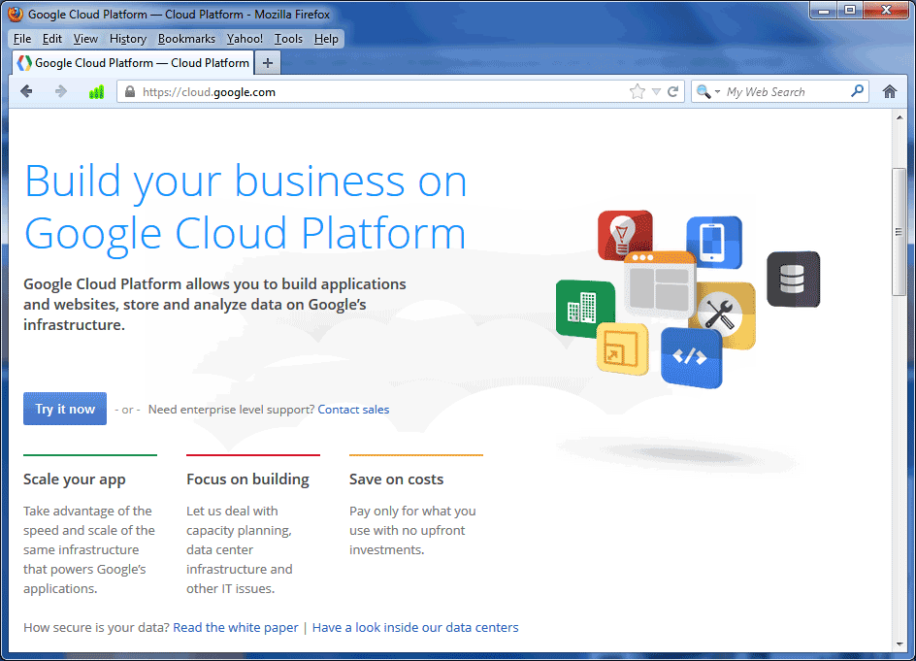
Task: Open the Edit menu
Action: 52,39
